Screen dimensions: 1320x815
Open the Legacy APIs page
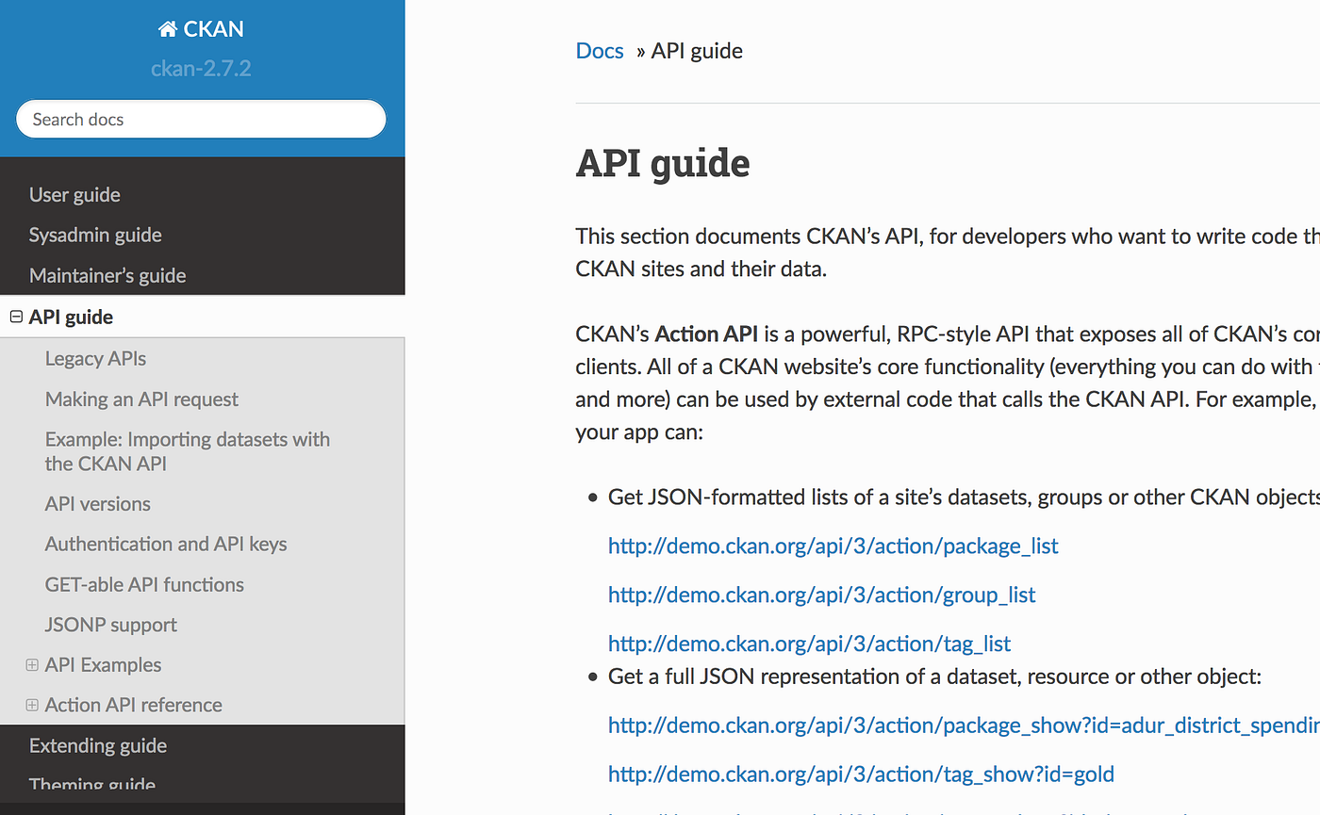point(95,358)
